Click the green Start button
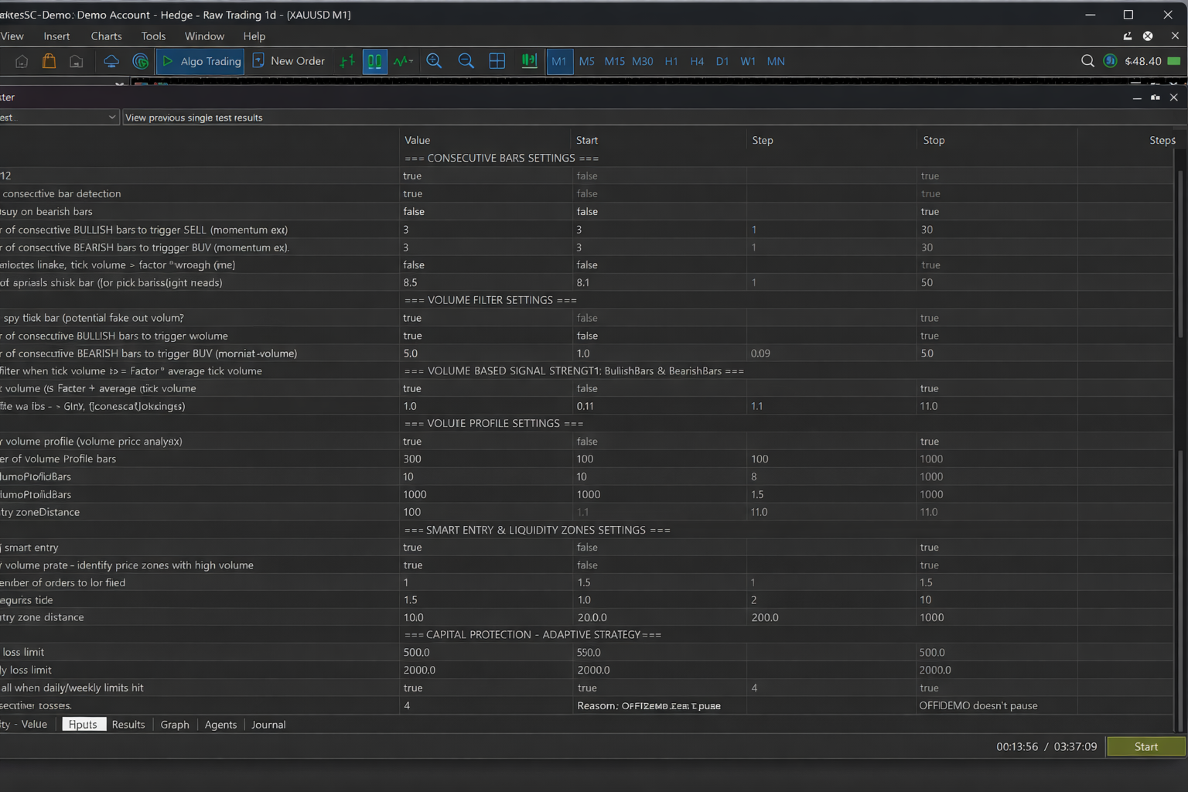The image size is (1188, 792). point(1146,746)
